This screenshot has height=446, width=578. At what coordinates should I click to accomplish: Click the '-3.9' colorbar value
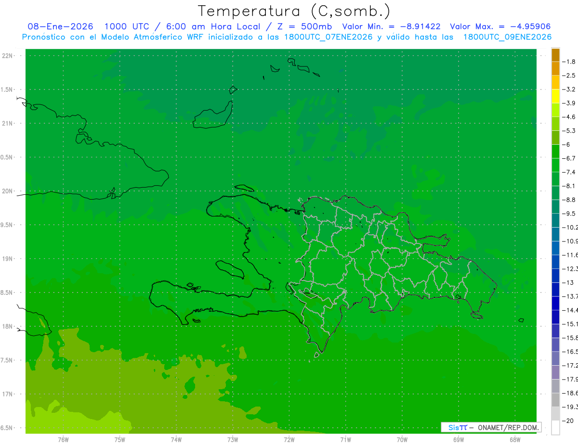click(569, 103)
